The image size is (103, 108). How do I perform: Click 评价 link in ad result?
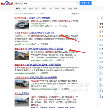click(x=60, y=26)
